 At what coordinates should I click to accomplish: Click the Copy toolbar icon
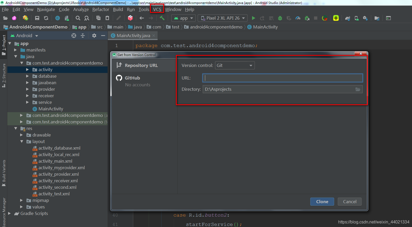click(x=98, y=18)
